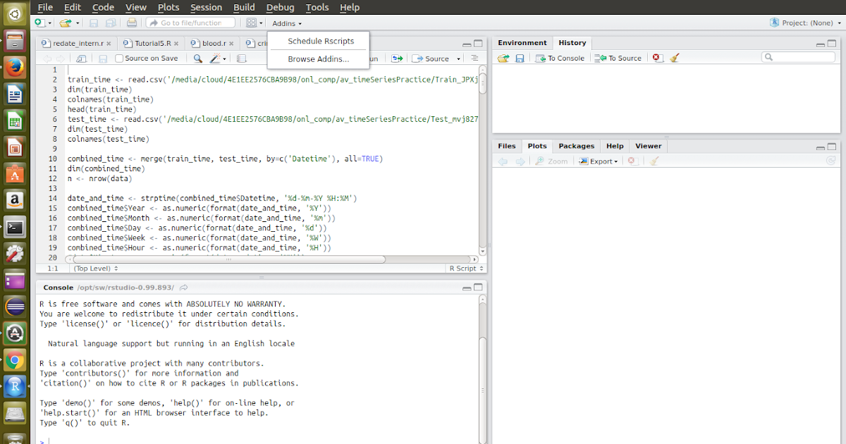Send a history entry To Console
The height and width of the screenshot is (444, 846).
pos(560,57)
